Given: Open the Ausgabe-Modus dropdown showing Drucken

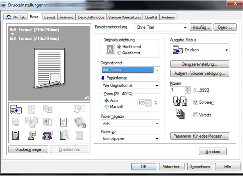Looking at the screenshot, I should (200, 50).
